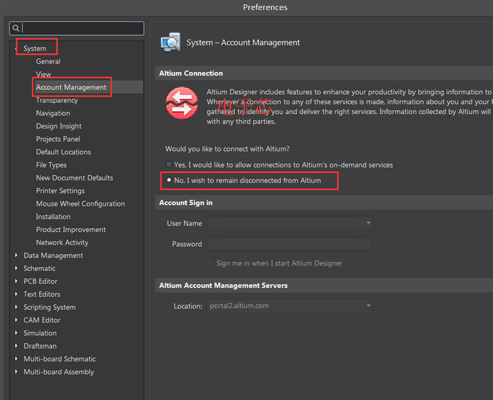Open Projects Panel settings
This screenshot has width=493, height=400.
58,139
